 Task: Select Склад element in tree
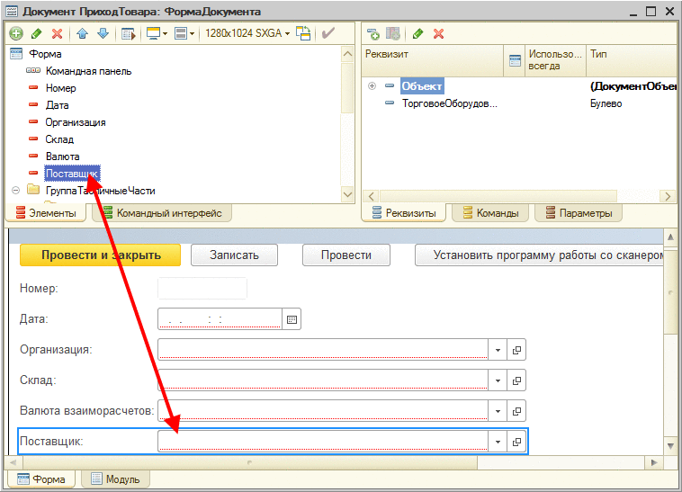[59, 139]
